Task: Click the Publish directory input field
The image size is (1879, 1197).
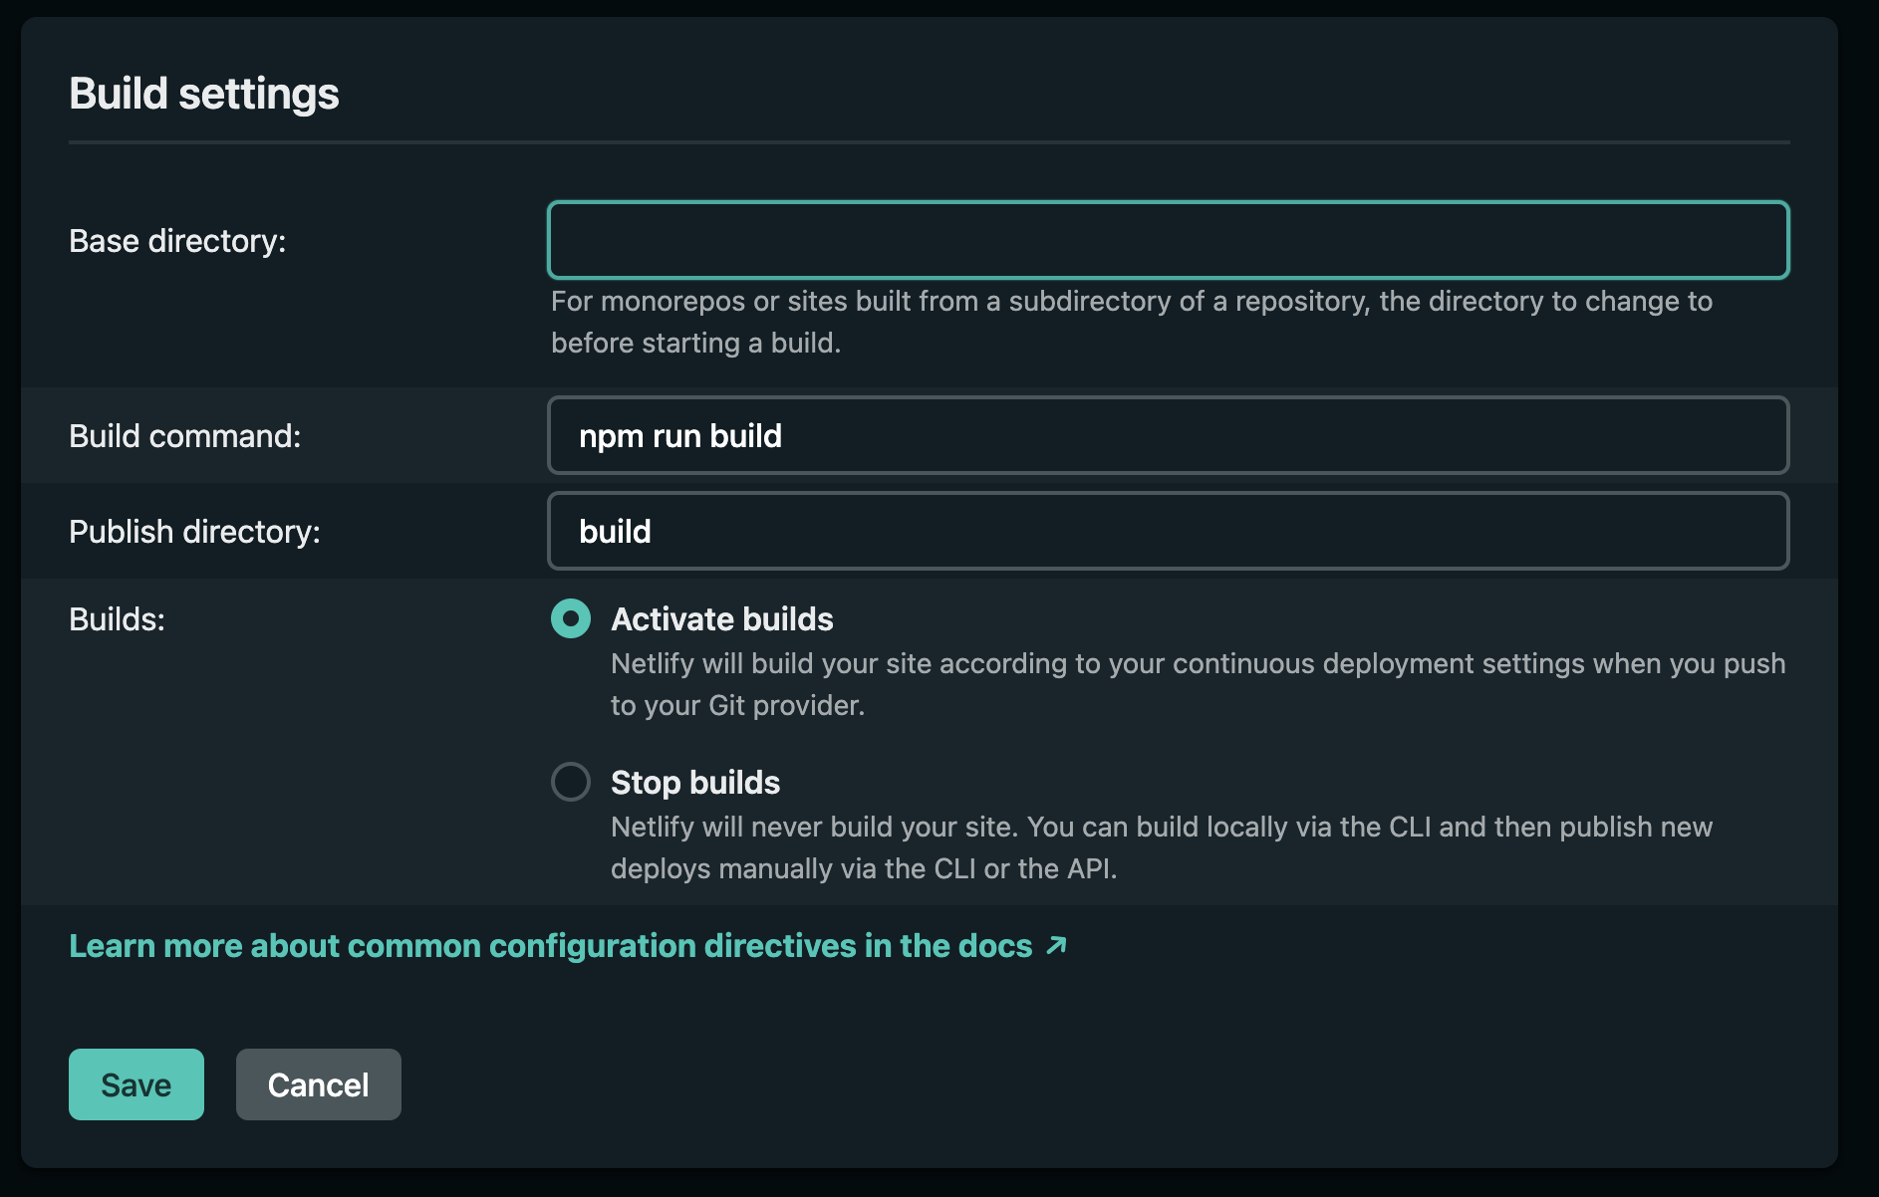Action: 1166,530
